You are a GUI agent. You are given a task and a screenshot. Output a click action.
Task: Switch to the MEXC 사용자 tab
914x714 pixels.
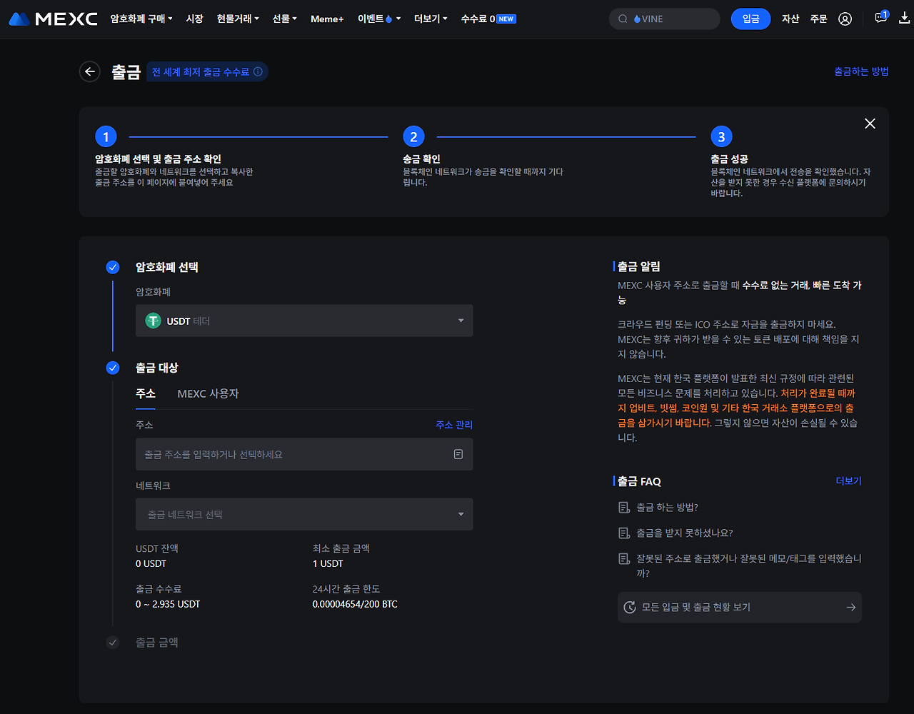(x=208, y=393)
